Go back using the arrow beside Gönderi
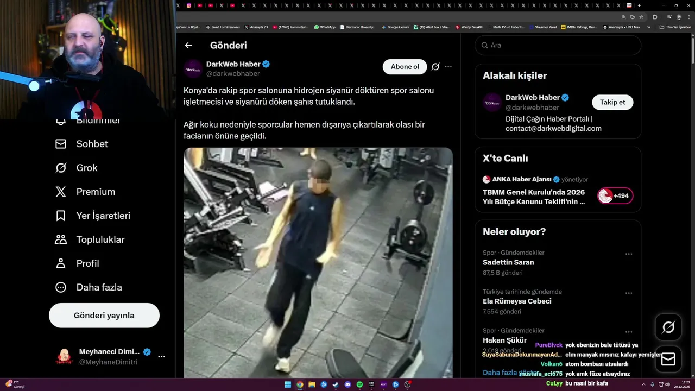Viewport: 695px width, 391px height. (x=188, y=46)
